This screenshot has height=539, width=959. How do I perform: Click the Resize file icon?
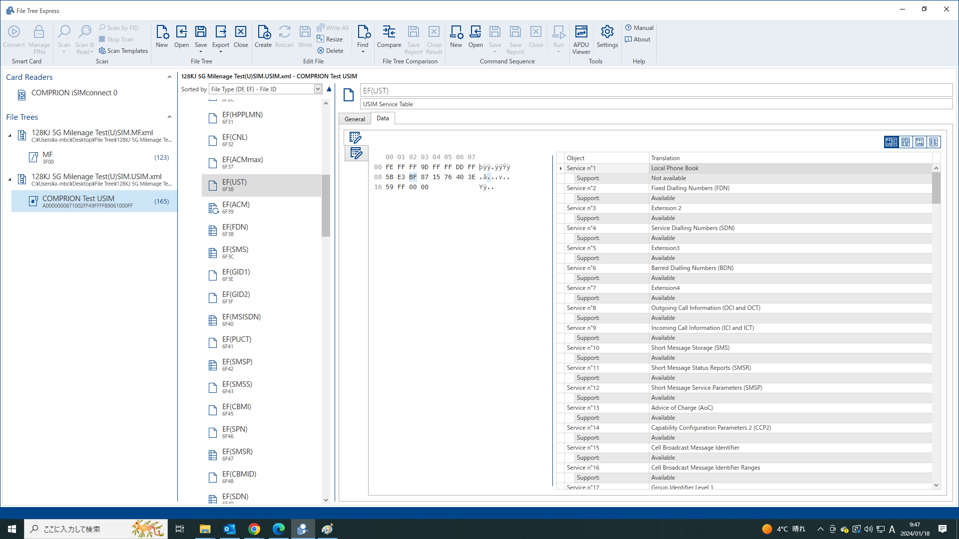point(330,39)
